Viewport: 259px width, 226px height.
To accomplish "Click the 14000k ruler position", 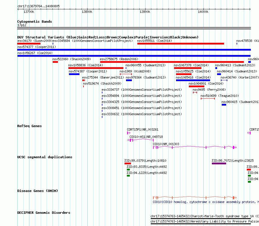I will coord(203,12).
